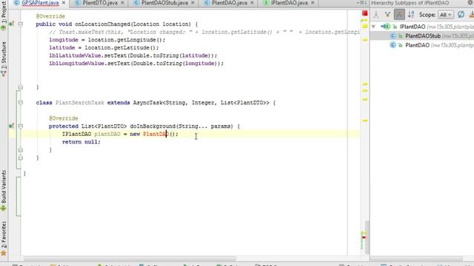Screen dimensions: 474x266
Task: Jump to top yellow warning stripe marker
Action: click(364, 20)
